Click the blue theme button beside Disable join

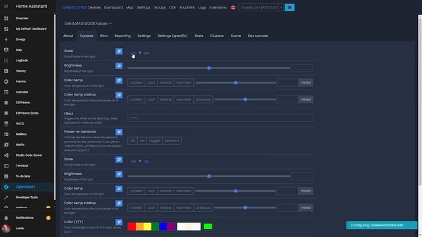tap(289, 7)
